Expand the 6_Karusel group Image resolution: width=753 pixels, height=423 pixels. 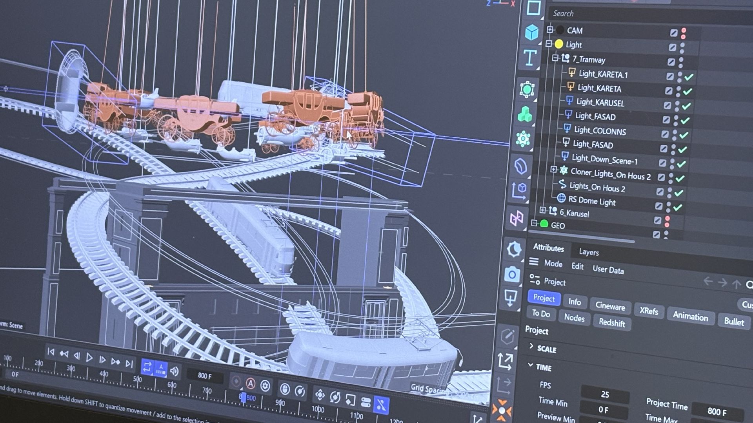(543, 210)
